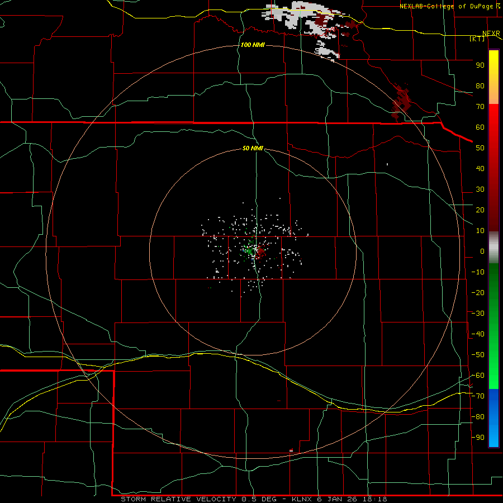Click the NEXR label above the color scale
This screenshot has height=503, width=503.
click(491, 34)
